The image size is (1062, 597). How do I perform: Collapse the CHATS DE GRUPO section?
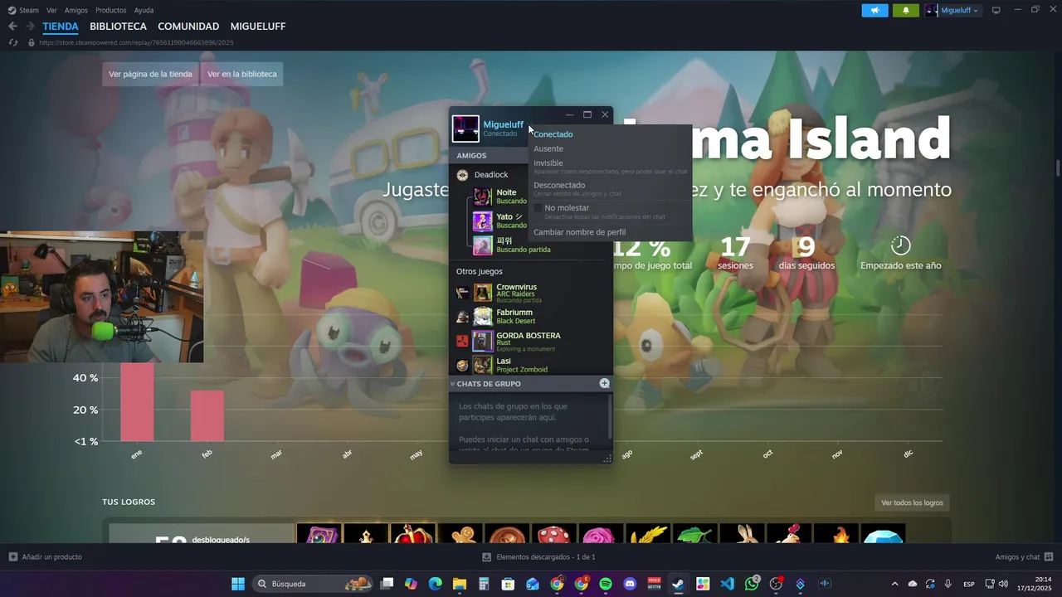coord(453,384)
